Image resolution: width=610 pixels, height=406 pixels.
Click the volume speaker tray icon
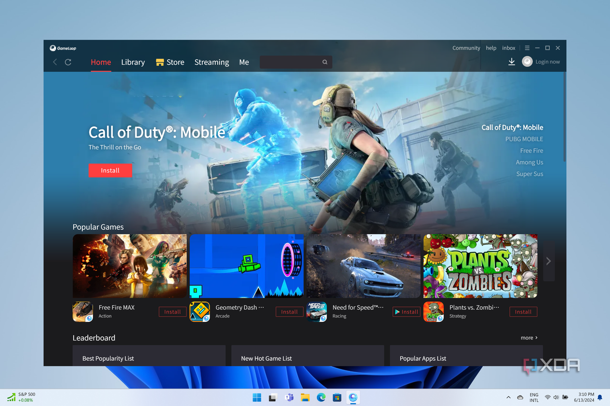[x=556, y=397]
